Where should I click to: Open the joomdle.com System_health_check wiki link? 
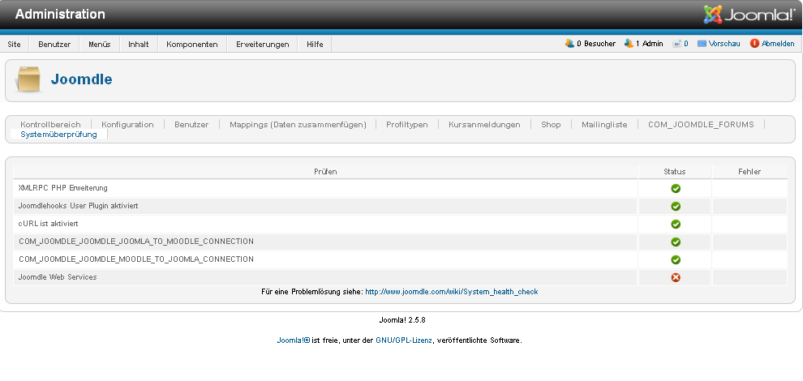(451, 292)
